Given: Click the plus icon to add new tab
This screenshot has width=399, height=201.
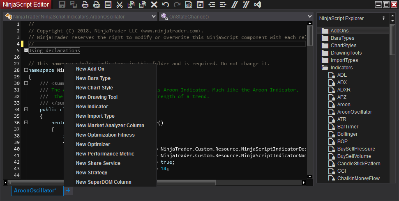Looking at the screenshot, I should (x=68, y=190).
